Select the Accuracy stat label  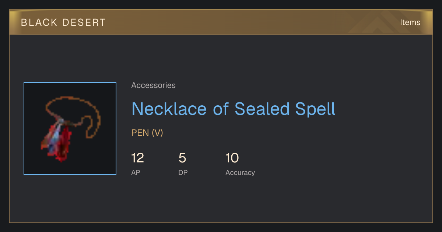[x=240, y=173]
